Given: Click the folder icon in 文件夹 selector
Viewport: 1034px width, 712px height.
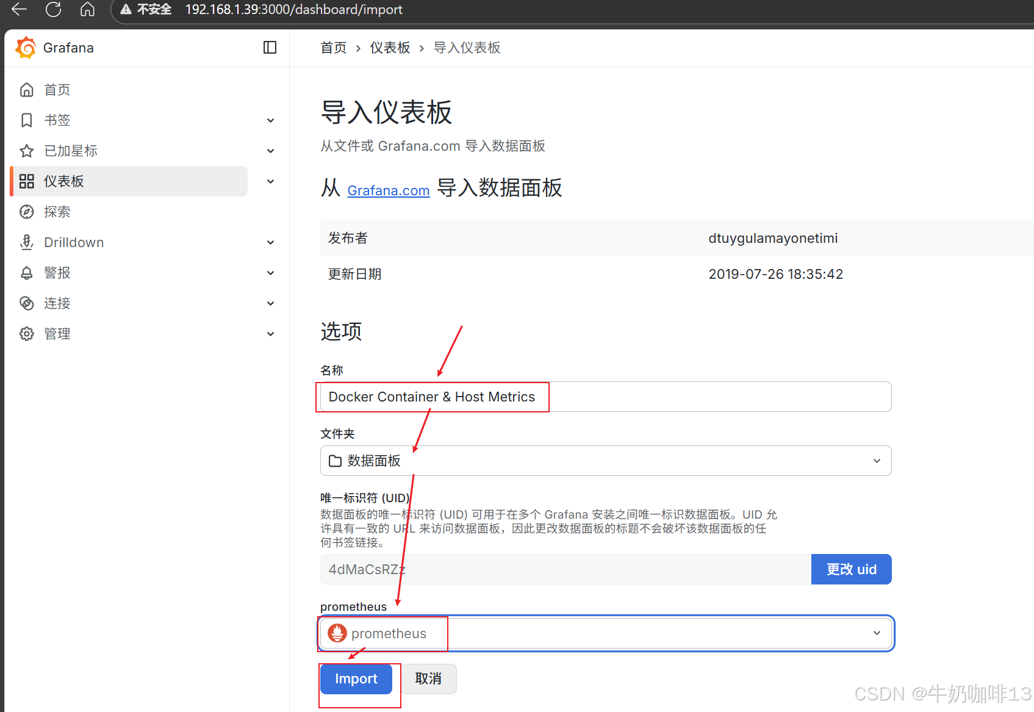Looking at the screenshot, I should tap(335, 461).
